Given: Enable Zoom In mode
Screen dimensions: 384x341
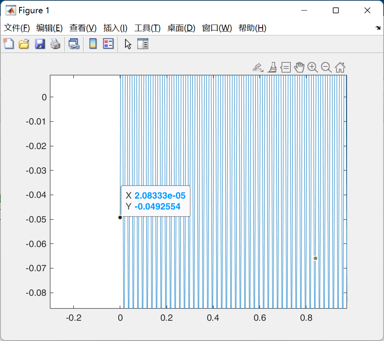Looking at the screenshot, I should coord(312,67).
